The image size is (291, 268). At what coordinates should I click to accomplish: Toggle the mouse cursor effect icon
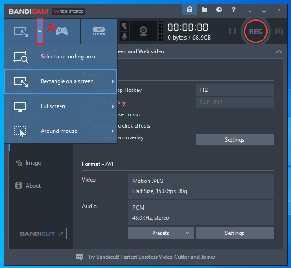(x=124, y=26)
